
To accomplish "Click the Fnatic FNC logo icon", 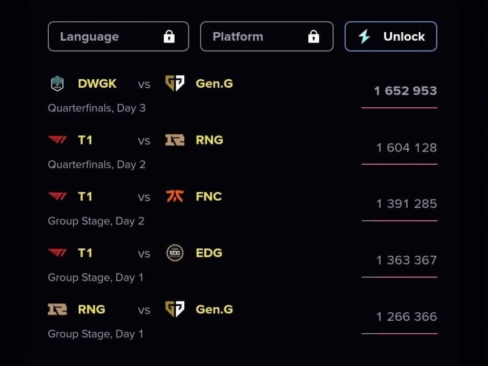I will click(x=175, y=197).
